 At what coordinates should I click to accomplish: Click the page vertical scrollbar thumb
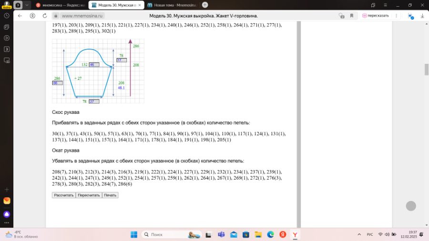[426, 69]
